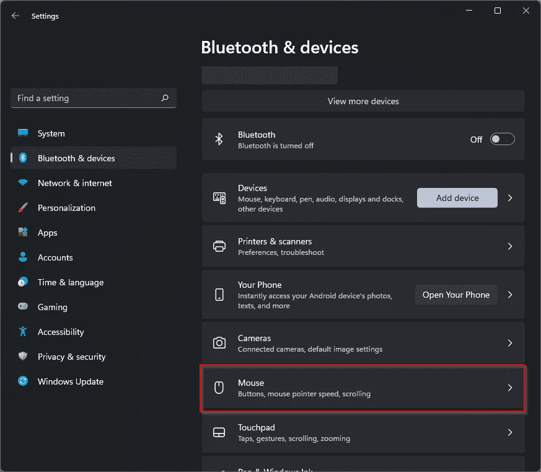The image size is (541, 472).
Task: Open Windows Update page
Action: point(94,381)
